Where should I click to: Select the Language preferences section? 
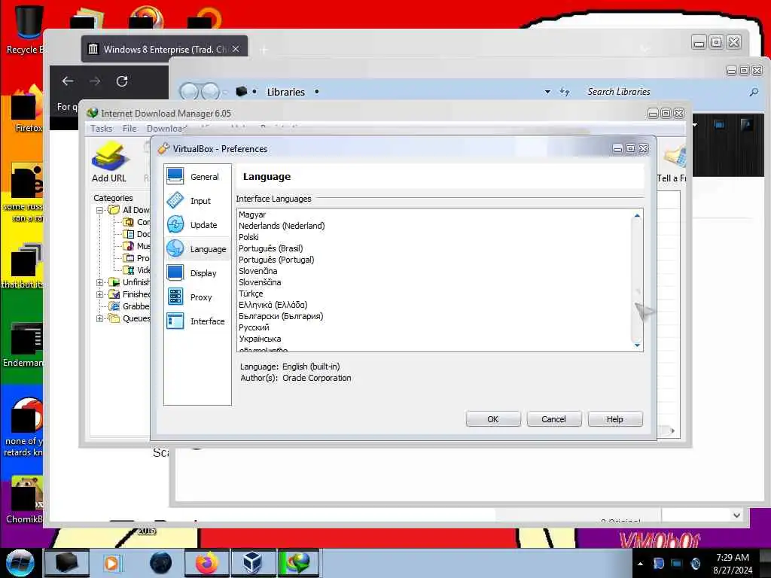tap(197, 248)
